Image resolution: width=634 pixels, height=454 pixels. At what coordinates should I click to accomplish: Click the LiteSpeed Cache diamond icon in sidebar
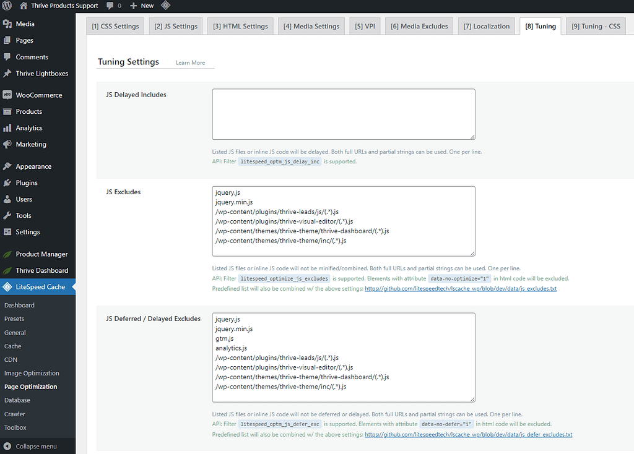[x=7, y=287]
